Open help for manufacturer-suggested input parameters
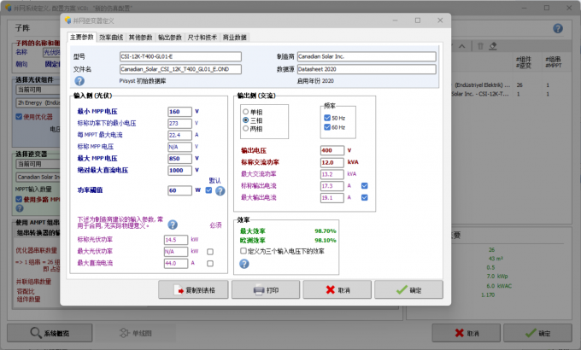Viewport: 581px width, 350px height. (173, 225)
